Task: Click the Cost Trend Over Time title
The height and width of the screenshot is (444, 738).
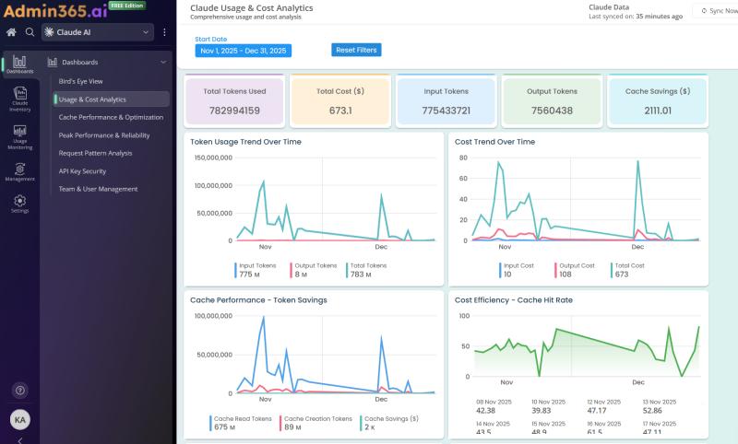Action: (494, 142)
